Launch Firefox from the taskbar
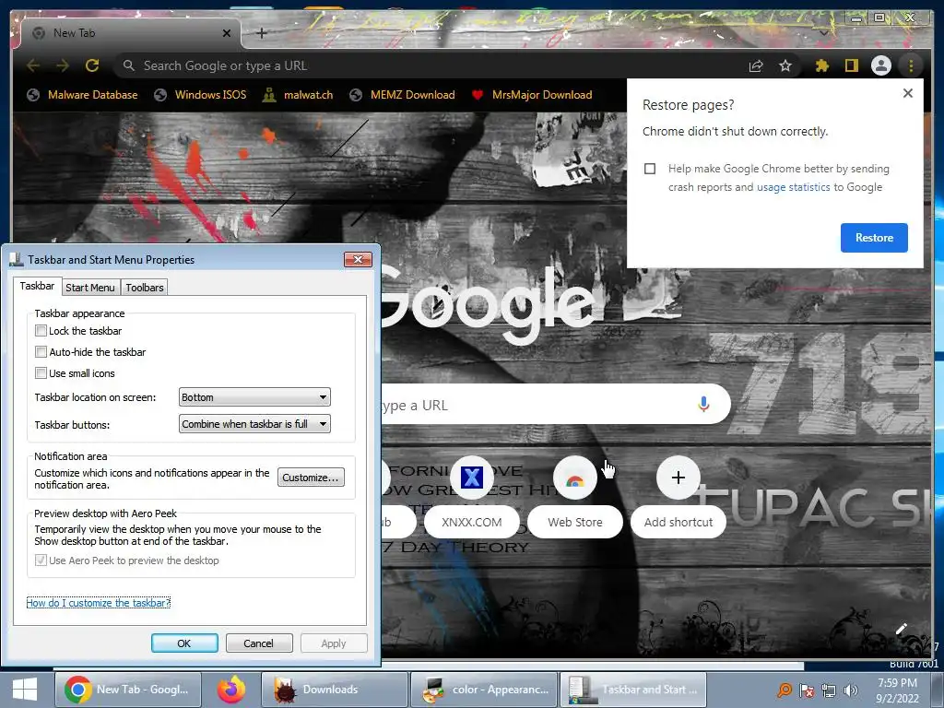 coord(231,690)
